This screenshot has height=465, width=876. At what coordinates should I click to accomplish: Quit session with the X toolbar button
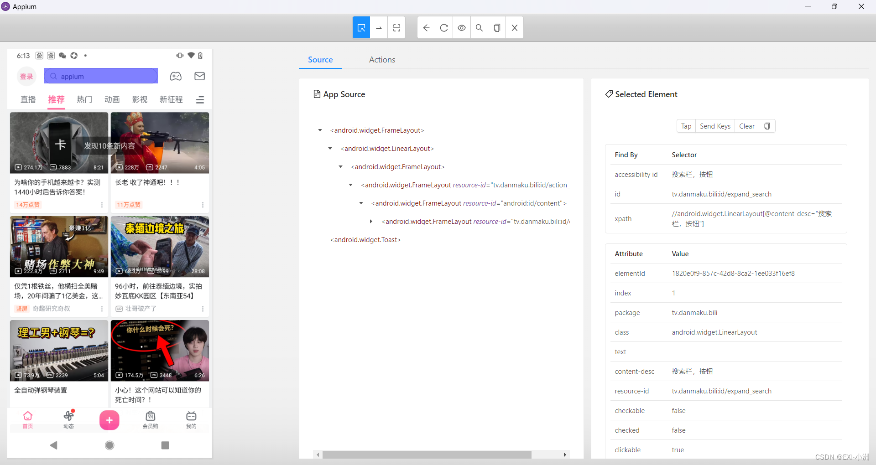(514, 28)
